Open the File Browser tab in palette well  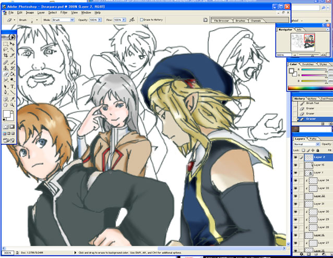[221, 21]
